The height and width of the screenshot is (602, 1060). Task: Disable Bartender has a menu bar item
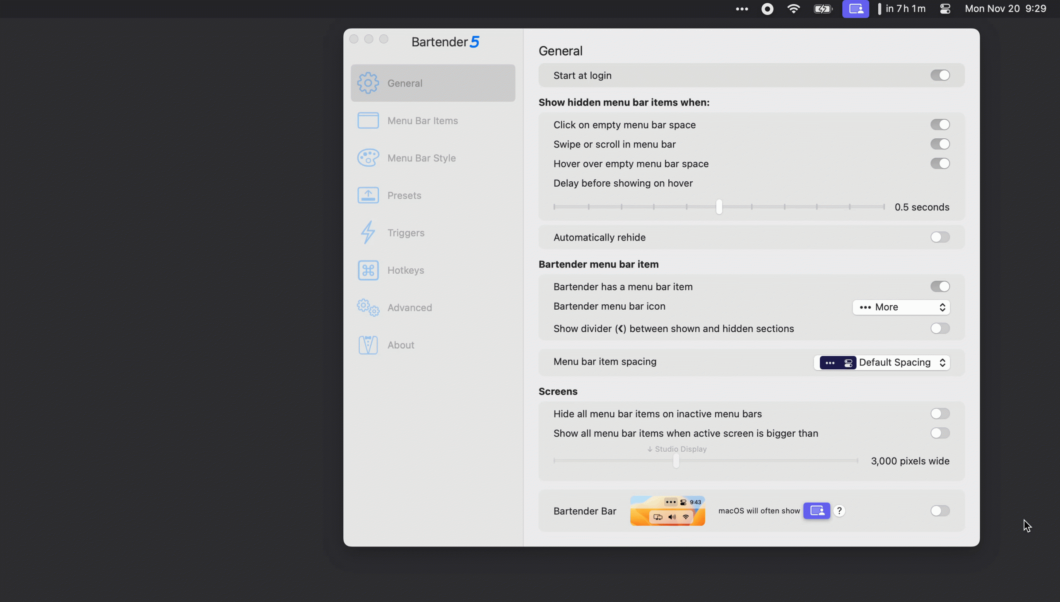click(941, 286)
